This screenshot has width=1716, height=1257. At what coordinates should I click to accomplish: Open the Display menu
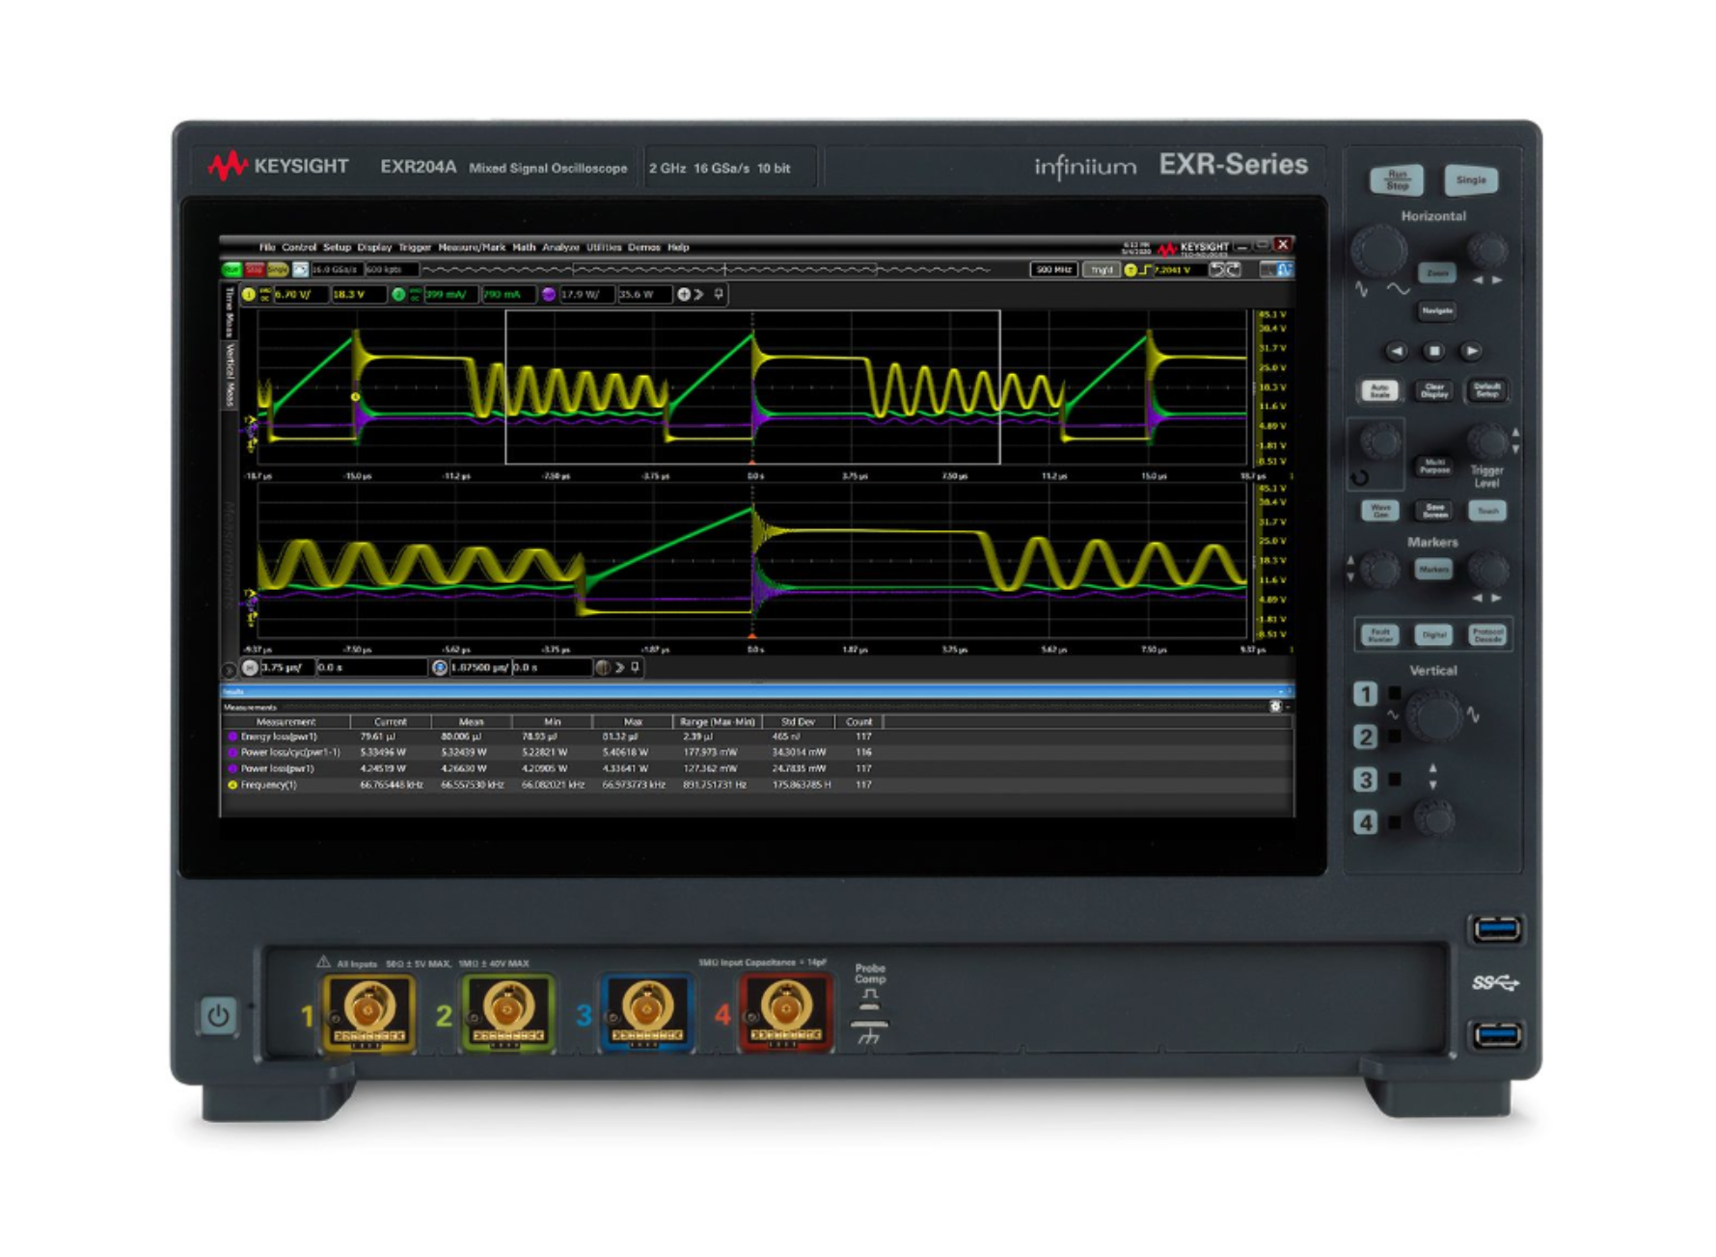pos(374,248)
